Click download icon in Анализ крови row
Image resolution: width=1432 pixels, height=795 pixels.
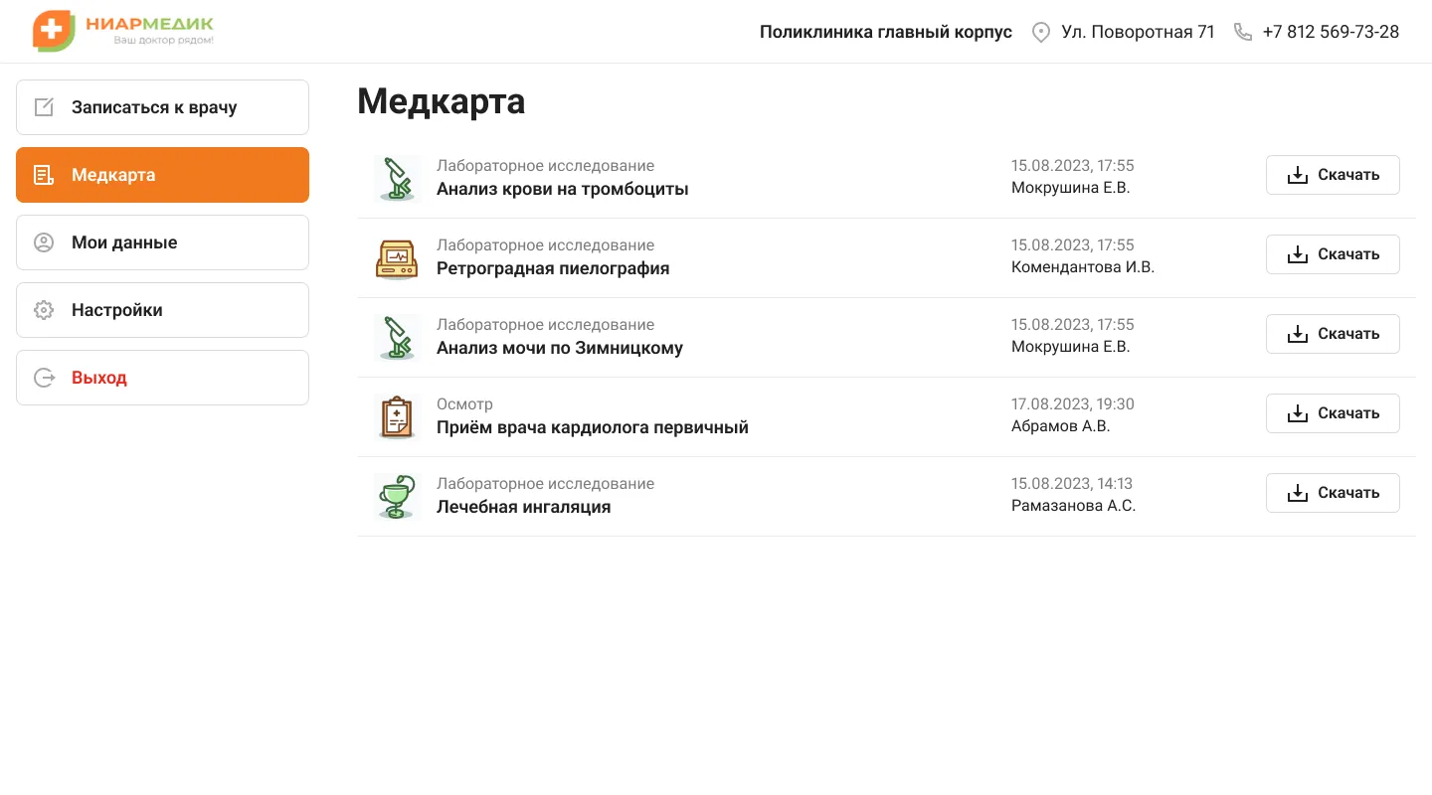[1297, 175]
